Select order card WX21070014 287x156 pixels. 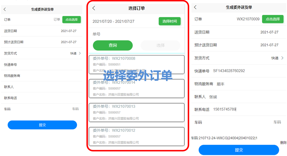(x=136, y=89)
